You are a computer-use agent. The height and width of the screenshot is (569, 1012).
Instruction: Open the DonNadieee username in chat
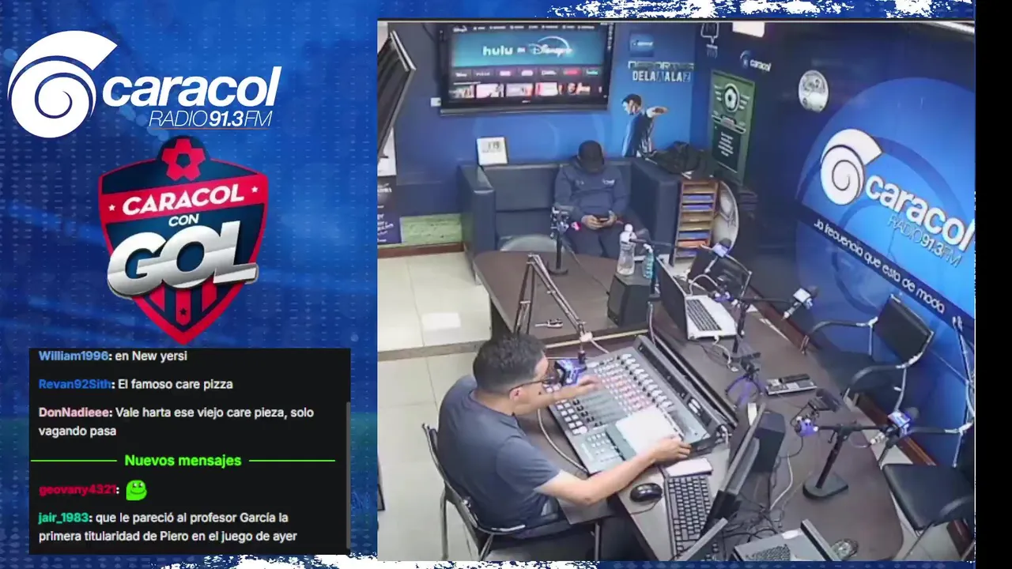click(76, 413)
